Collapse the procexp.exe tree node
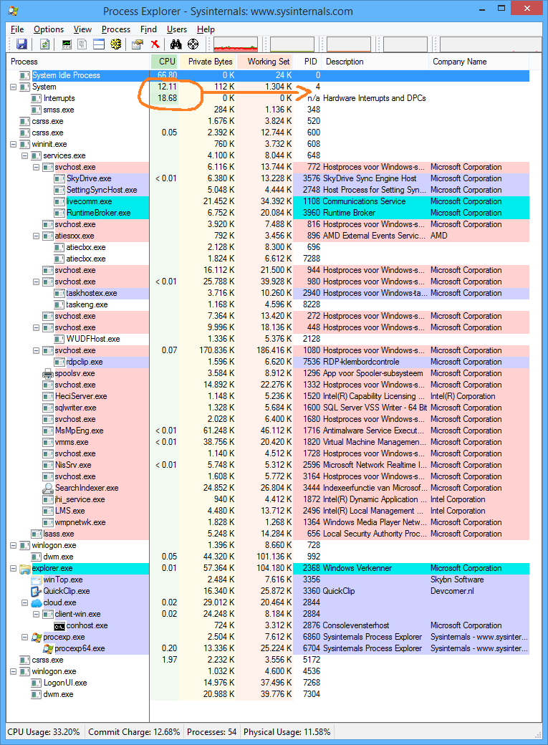The width and height of the screenshot is (548, 745). tap(25, 637)
